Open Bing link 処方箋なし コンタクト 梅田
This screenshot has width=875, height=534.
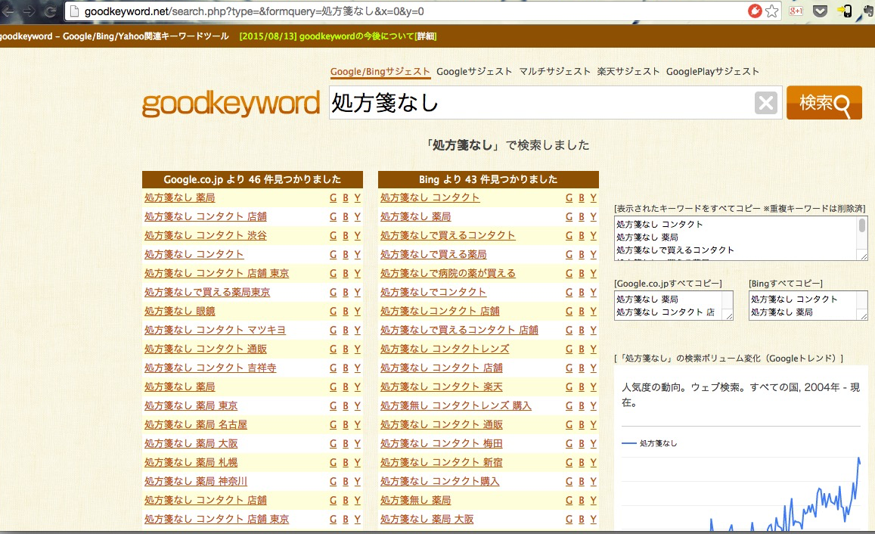[x=442, y=443]
